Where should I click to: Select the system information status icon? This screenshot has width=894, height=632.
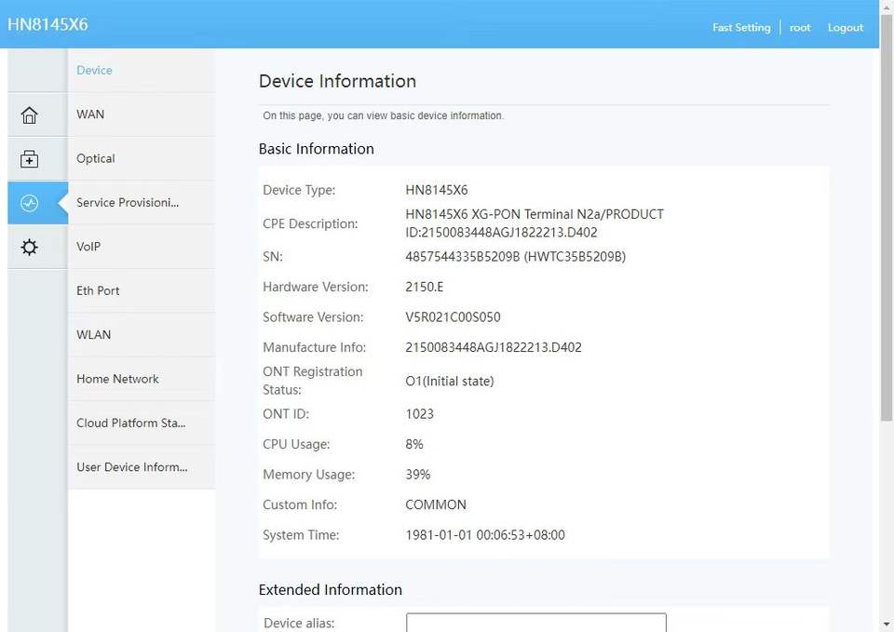point(29,203)
